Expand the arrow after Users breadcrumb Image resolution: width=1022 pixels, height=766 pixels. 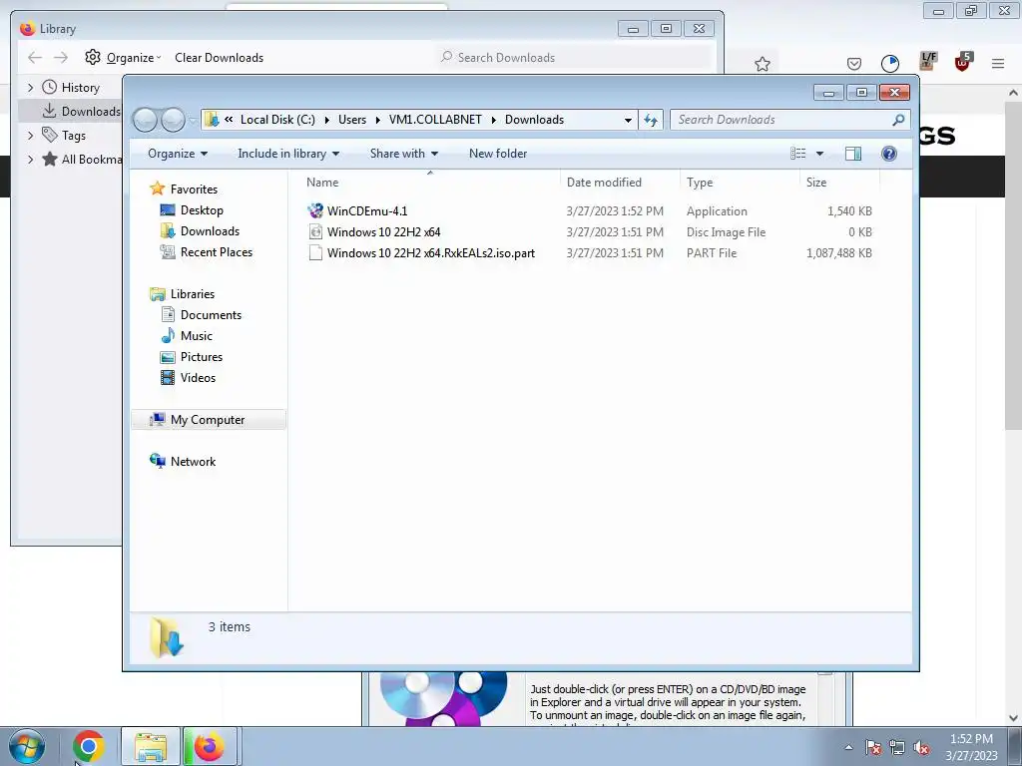click(377, 120)
